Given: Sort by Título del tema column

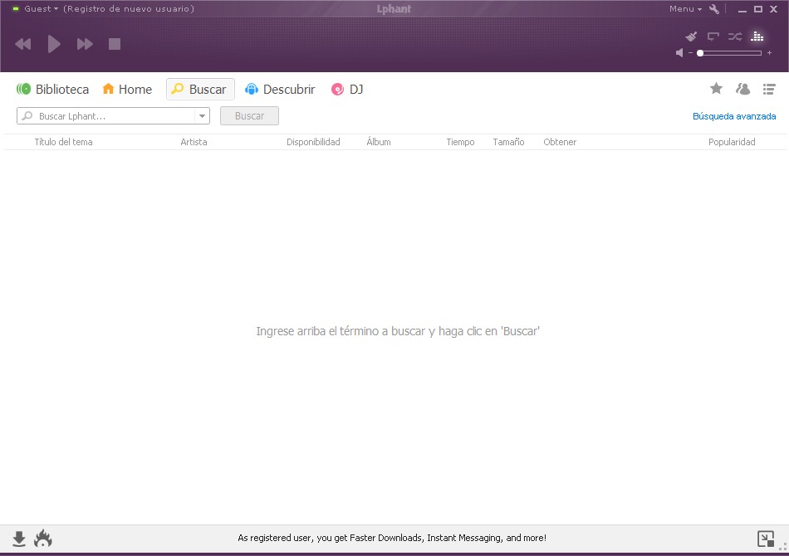Looking at the screenshot, I should click(63, 142).
